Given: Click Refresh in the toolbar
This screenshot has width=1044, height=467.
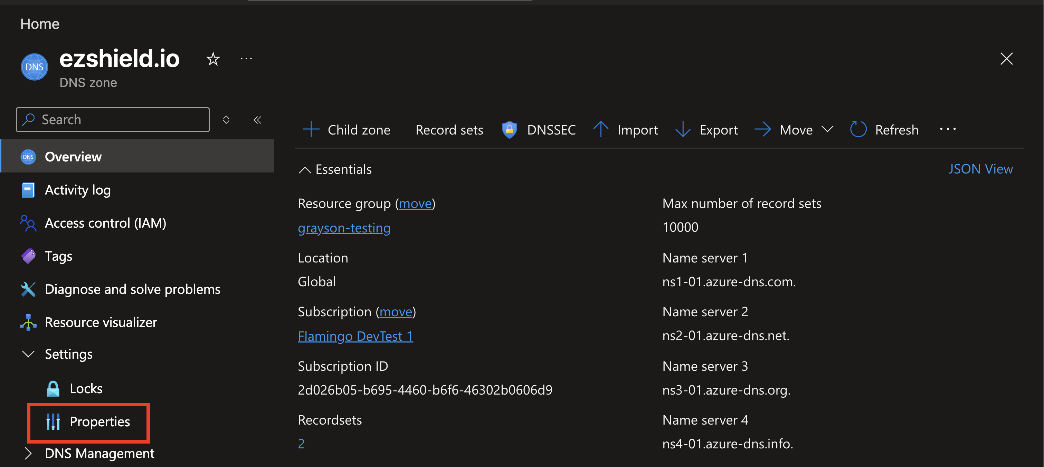Looking at the screenshot, I should [x=896, y=130].
